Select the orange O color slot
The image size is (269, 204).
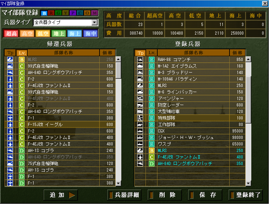coord(87,13)
